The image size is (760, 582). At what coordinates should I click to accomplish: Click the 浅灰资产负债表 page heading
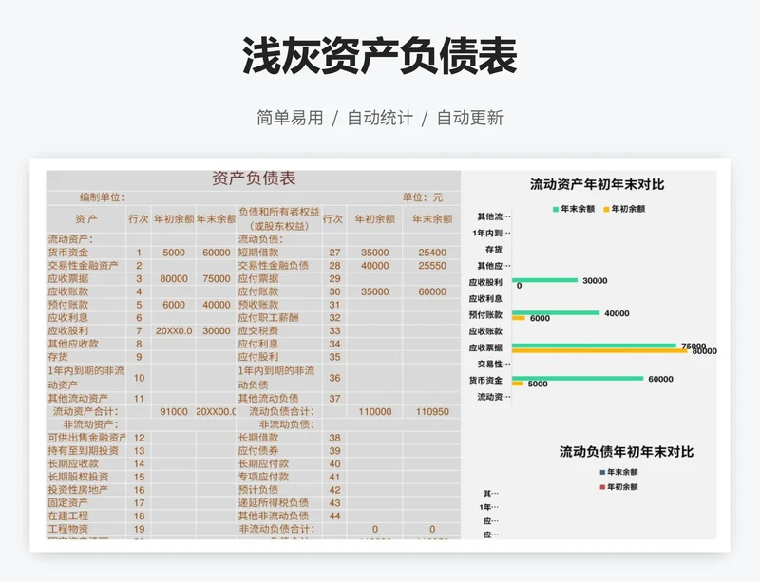click(x=379, y=57)
